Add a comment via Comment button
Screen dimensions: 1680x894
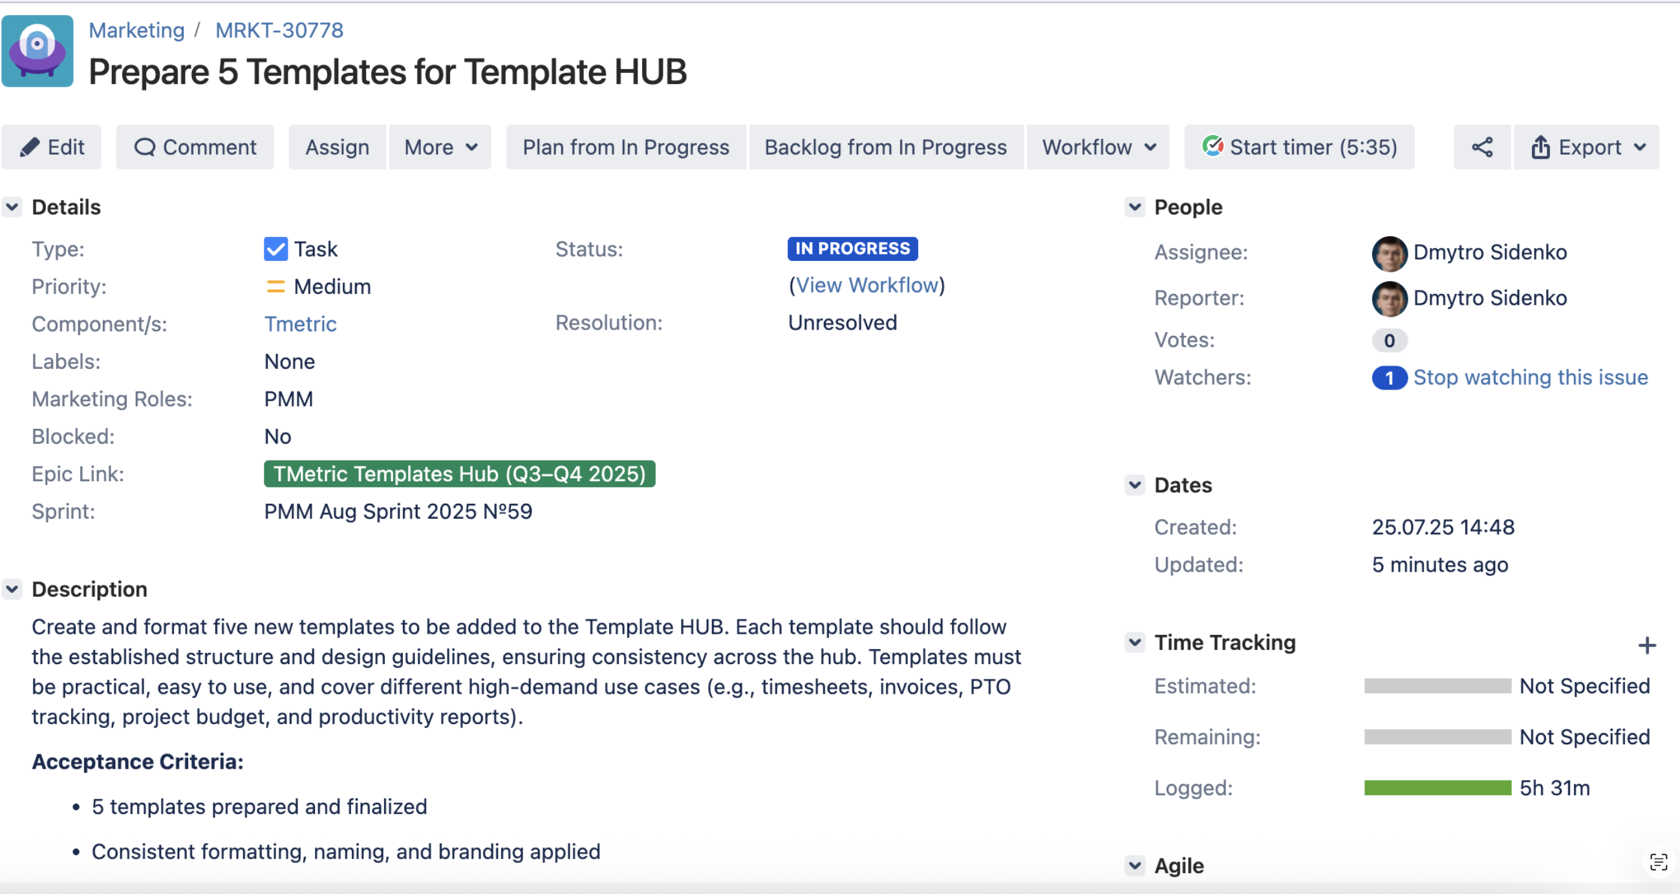point(195,147)
